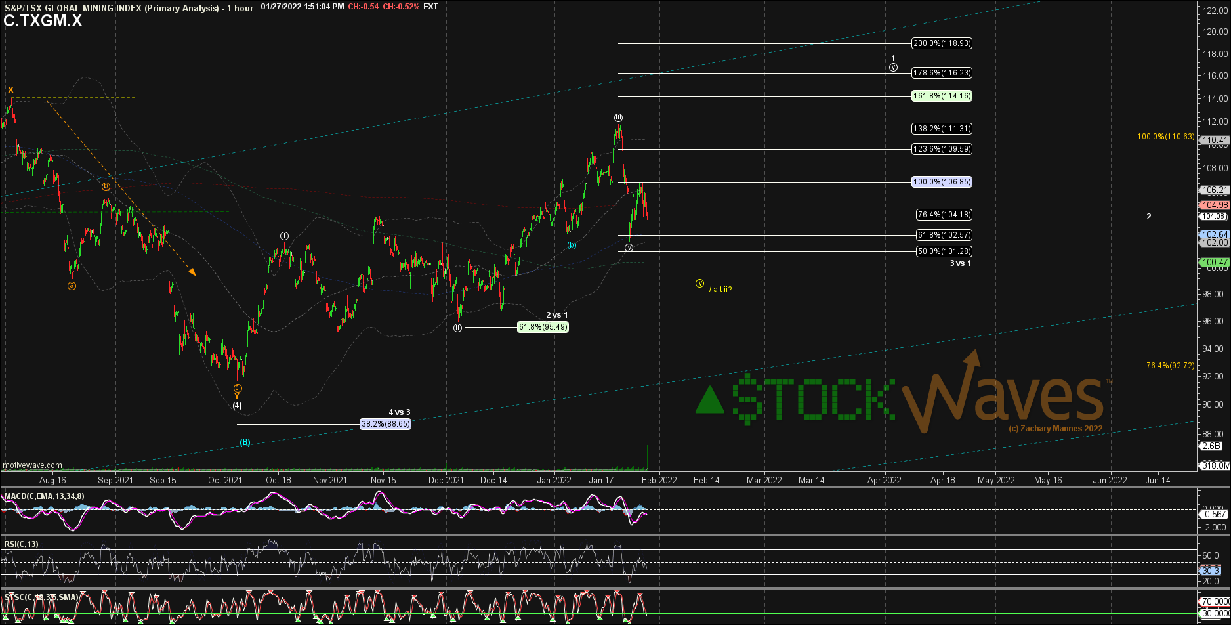This screenshot has height=625, width=1231.
Task: Click the 318.0M volume tag
Action: coord(1215,465)
